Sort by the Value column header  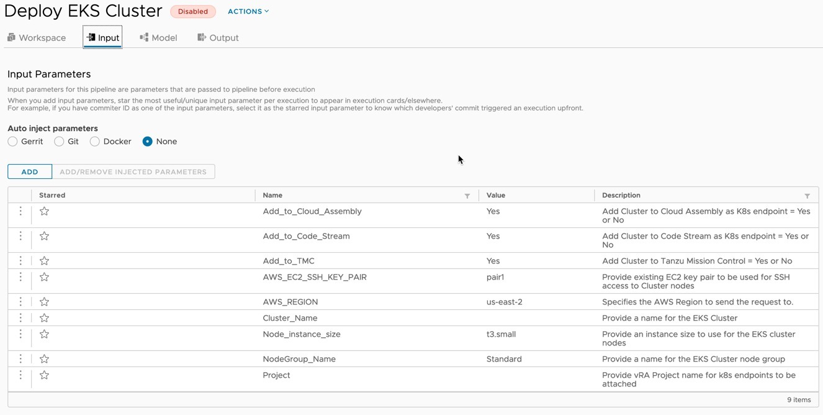[x=496, y=195]
